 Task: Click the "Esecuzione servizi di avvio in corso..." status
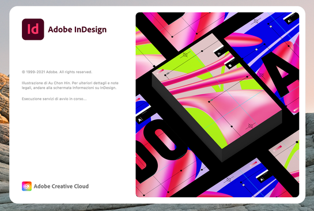coord(54,99)
